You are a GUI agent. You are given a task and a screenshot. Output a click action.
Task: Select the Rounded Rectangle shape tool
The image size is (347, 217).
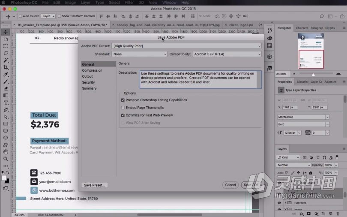click(x=6, y=131)
